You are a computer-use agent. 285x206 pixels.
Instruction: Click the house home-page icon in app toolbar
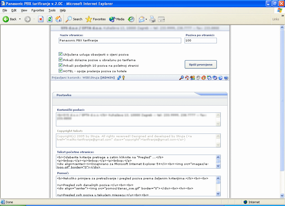187,78
